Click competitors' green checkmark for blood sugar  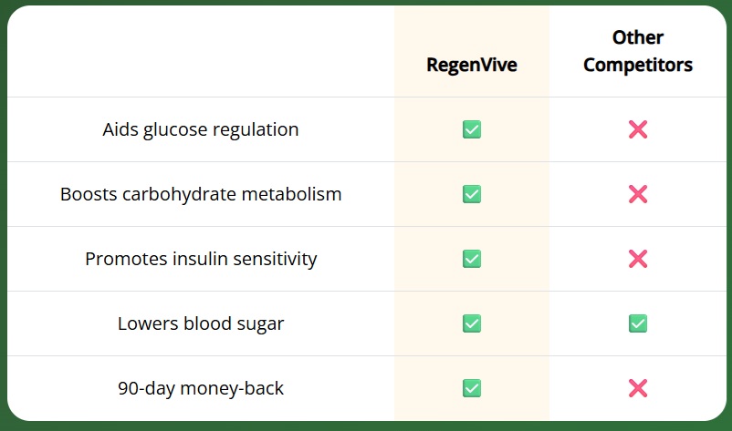[638, 323]
